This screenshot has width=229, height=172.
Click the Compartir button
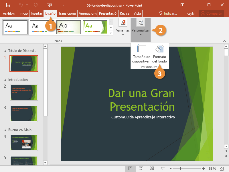(211, 13)
